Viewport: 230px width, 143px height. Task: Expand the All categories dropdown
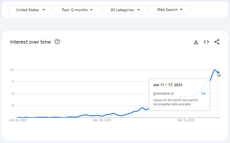(125, 10)
